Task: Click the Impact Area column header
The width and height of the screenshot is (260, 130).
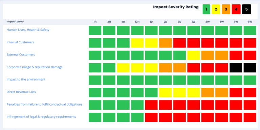Action: [x=15, y=22]
